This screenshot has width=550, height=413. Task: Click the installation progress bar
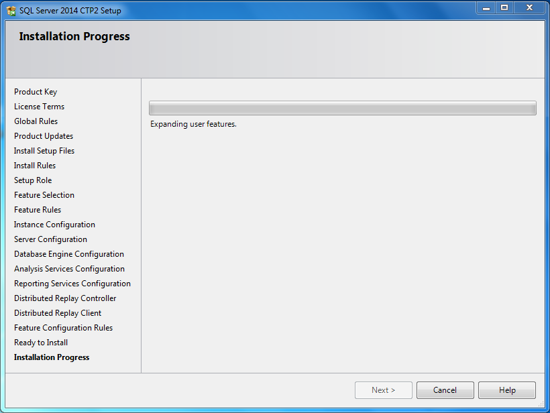[x=342, y=108]
